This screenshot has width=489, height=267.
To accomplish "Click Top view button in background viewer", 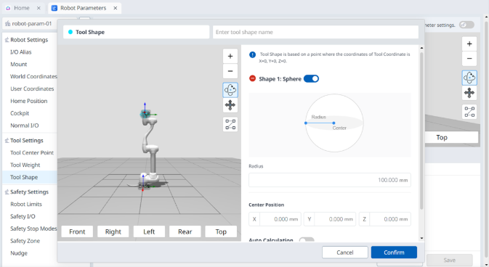I will (x=451, y=137).
